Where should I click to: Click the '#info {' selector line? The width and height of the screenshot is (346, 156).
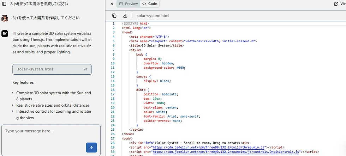(143, 90)
